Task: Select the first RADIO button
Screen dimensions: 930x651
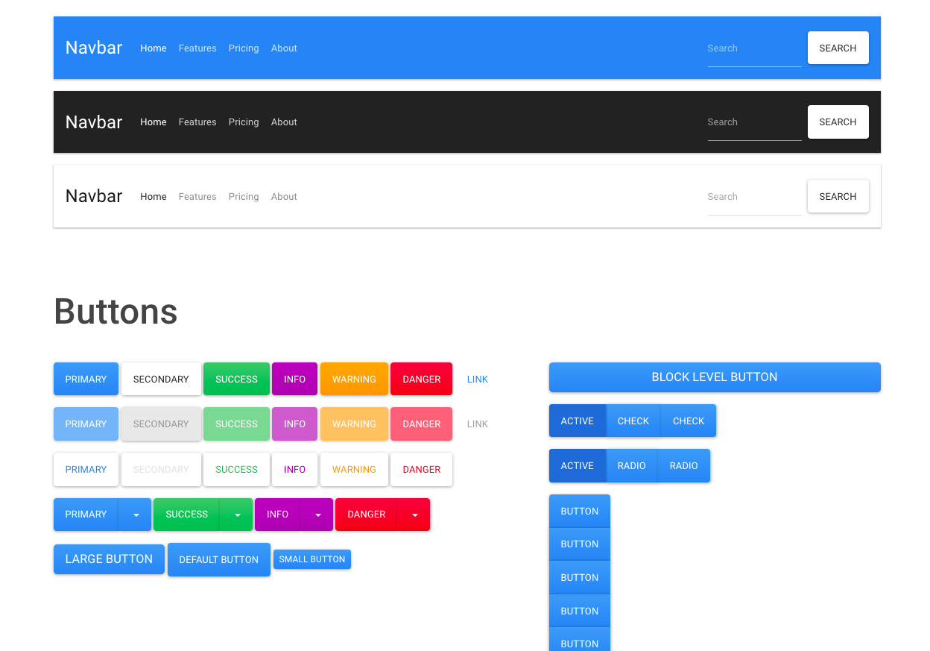Action: [632, 465]
